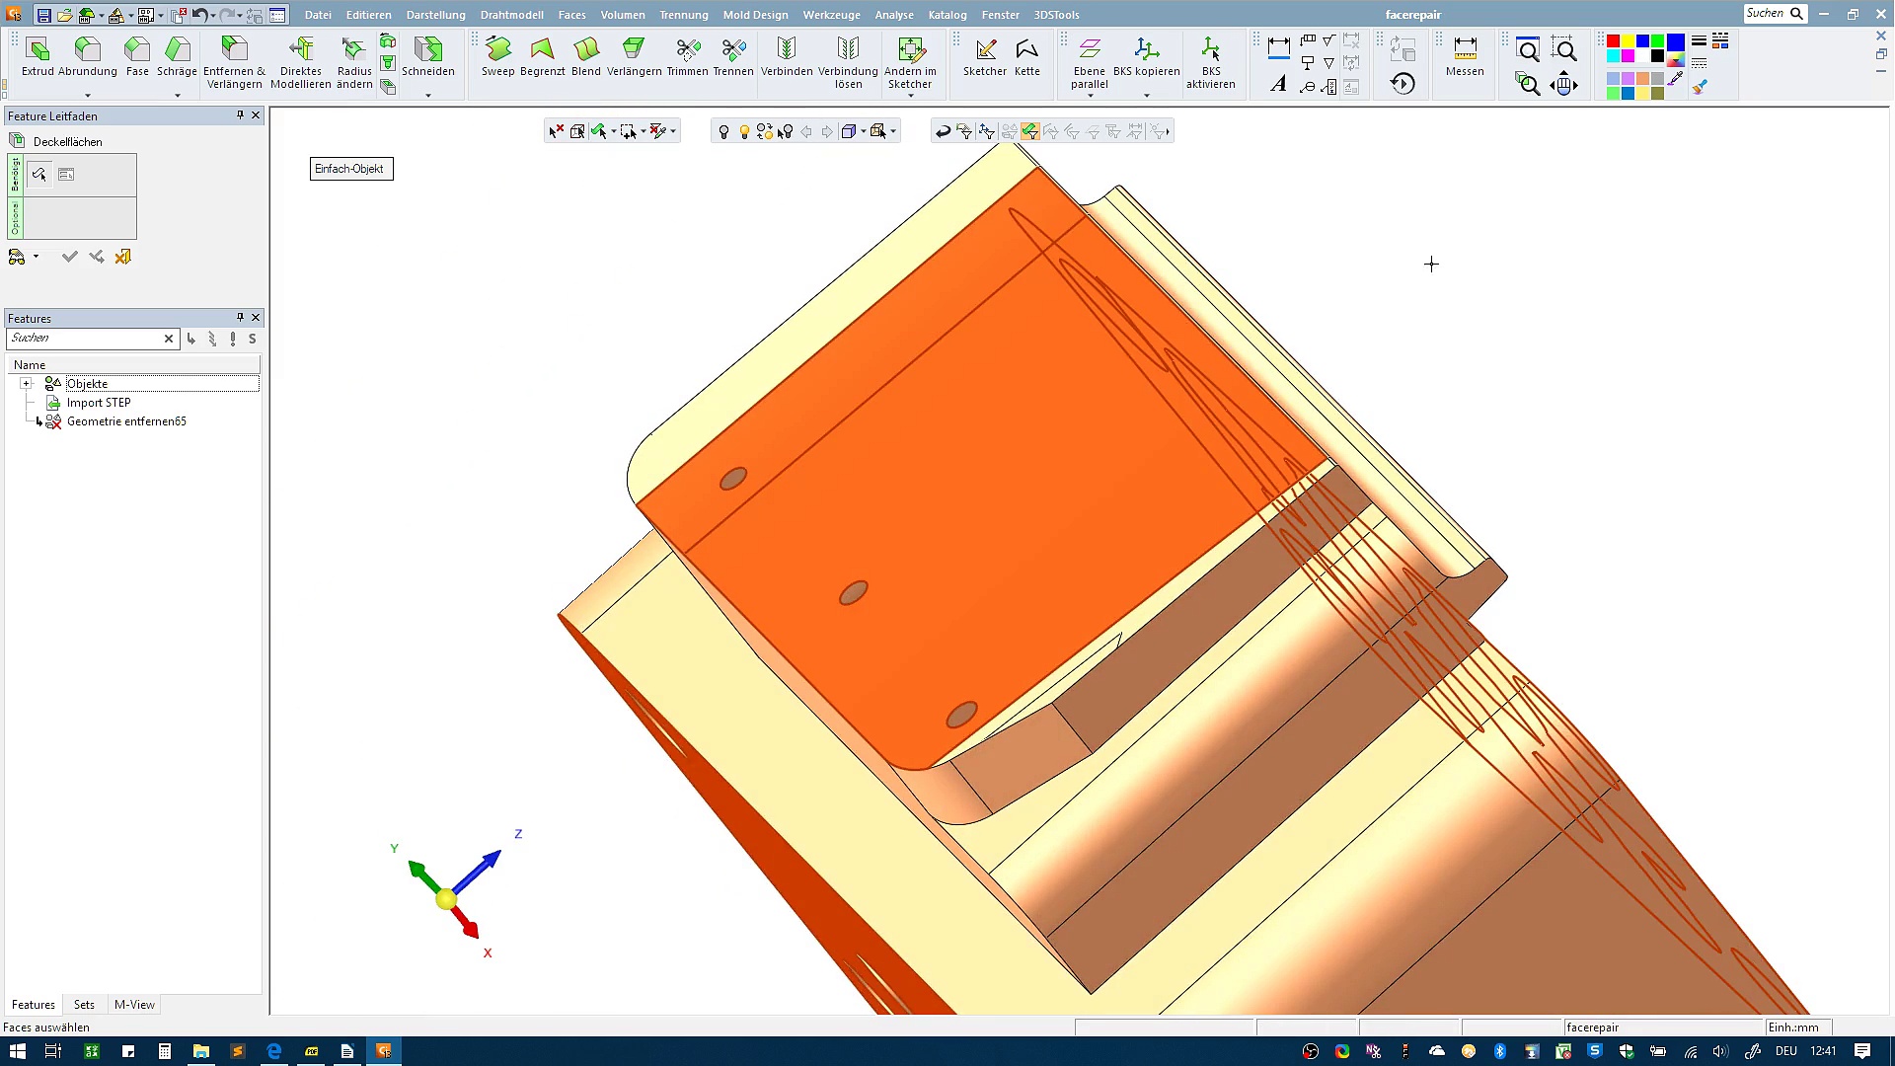1895x1066 pixels.
Task: Click BKS aktivieren icon
Action: (x=1210, y=49)
